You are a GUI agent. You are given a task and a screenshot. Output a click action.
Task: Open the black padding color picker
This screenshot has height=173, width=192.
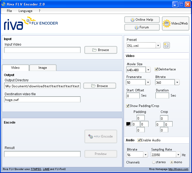pos(128,124)
